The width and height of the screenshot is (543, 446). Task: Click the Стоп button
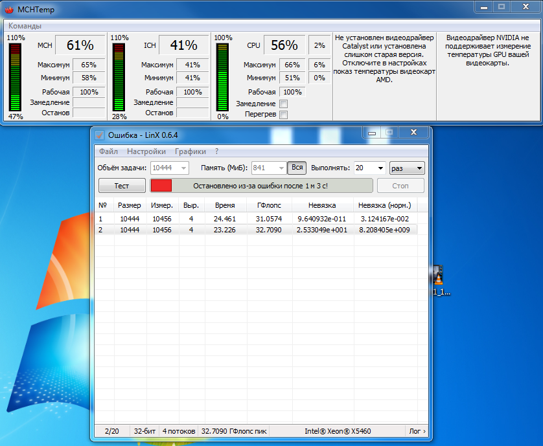400,186
